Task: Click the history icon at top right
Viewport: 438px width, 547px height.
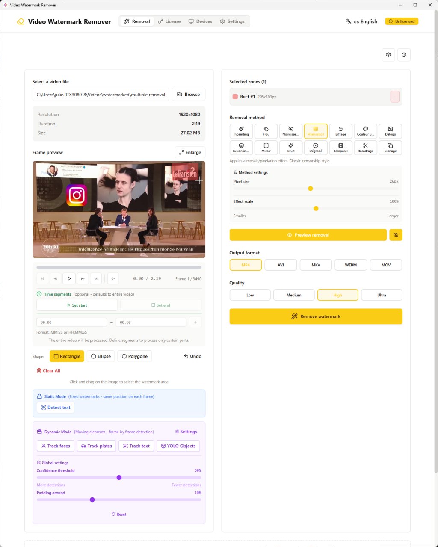Action: point(404,55)
